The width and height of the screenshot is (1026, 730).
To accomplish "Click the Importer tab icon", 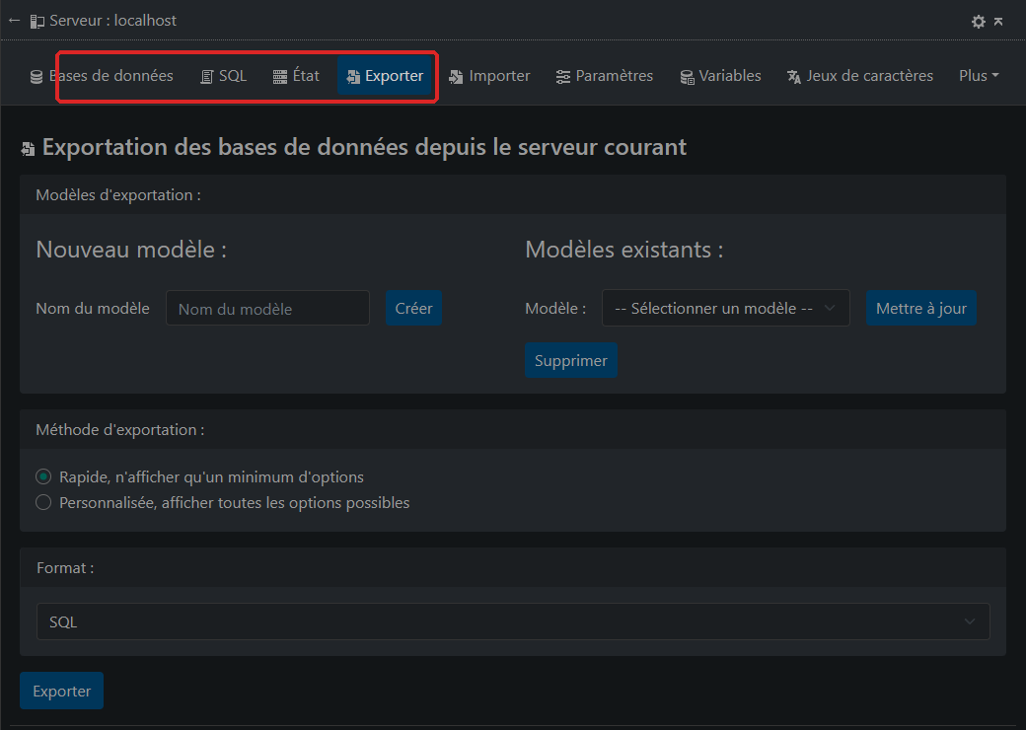I will click(456, 77).
